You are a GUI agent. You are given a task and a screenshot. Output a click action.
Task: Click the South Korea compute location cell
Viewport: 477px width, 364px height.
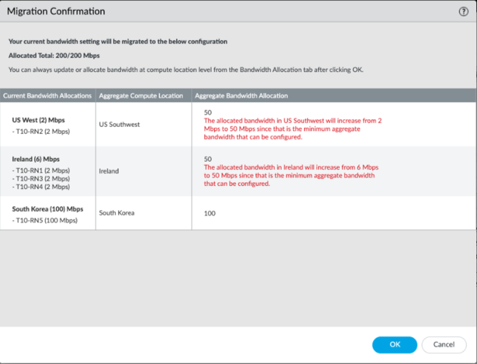[x=116, y=213]
